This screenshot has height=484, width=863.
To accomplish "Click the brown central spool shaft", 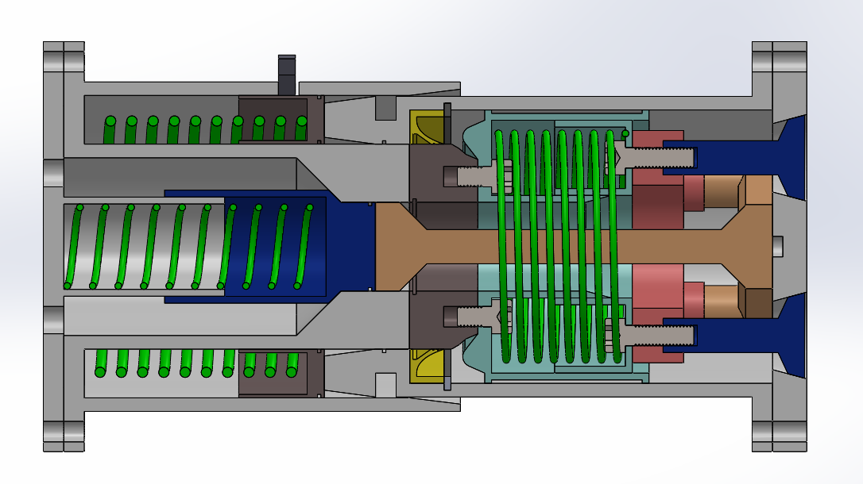I will click(x=574, y=247).
